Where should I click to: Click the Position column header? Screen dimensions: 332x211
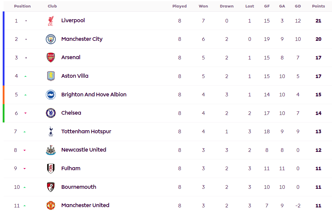pyautogui.click(x=22, y=6)
